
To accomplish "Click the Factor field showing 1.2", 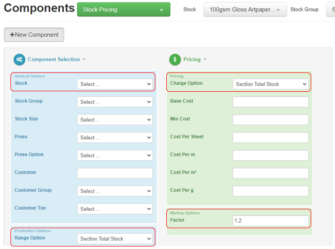I will [x=270, y=221].
